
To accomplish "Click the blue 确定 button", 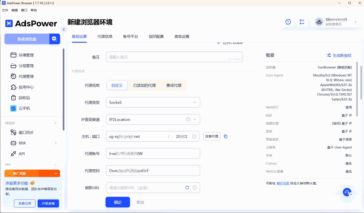I will pos(118,202).
